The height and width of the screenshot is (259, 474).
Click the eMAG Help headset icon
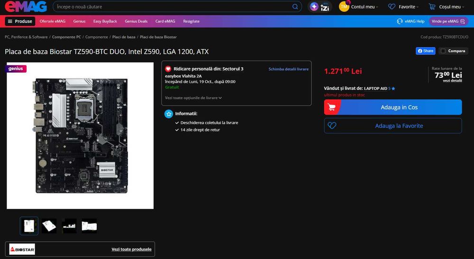(400, 21)
